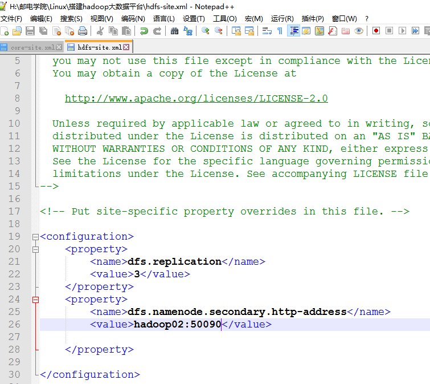
Task: Click the Print icon
Action: pos(83,31)
